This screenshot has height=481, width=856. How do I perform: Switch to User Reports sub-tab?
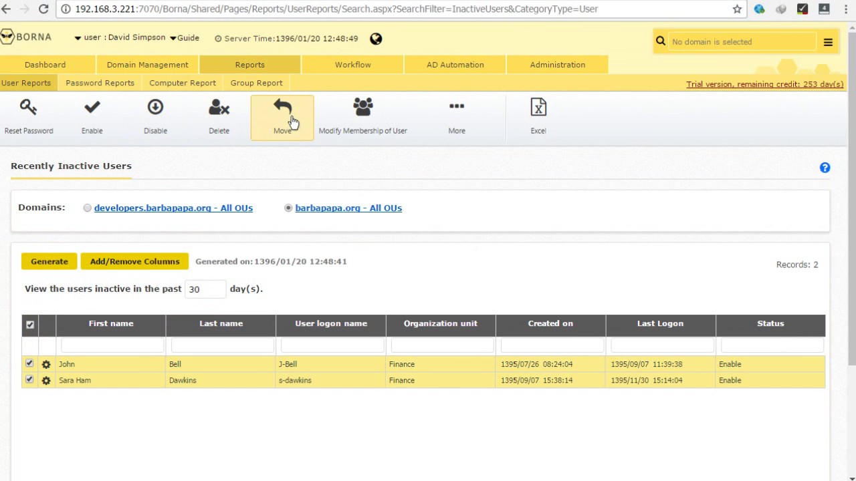(26, 83)
